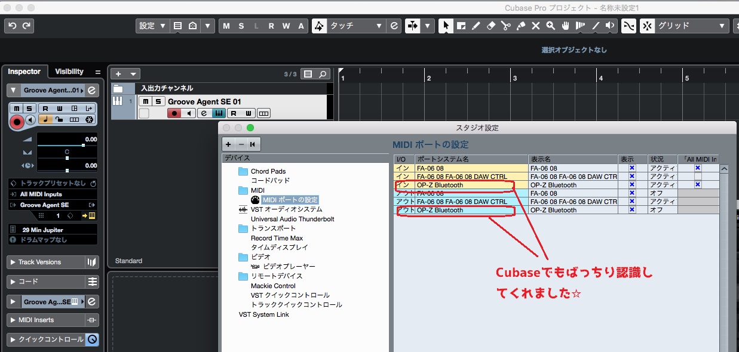This screenshot has width=739, height=352.
Task: Select the Comp hand tool
Action: (x=565, y=26)
